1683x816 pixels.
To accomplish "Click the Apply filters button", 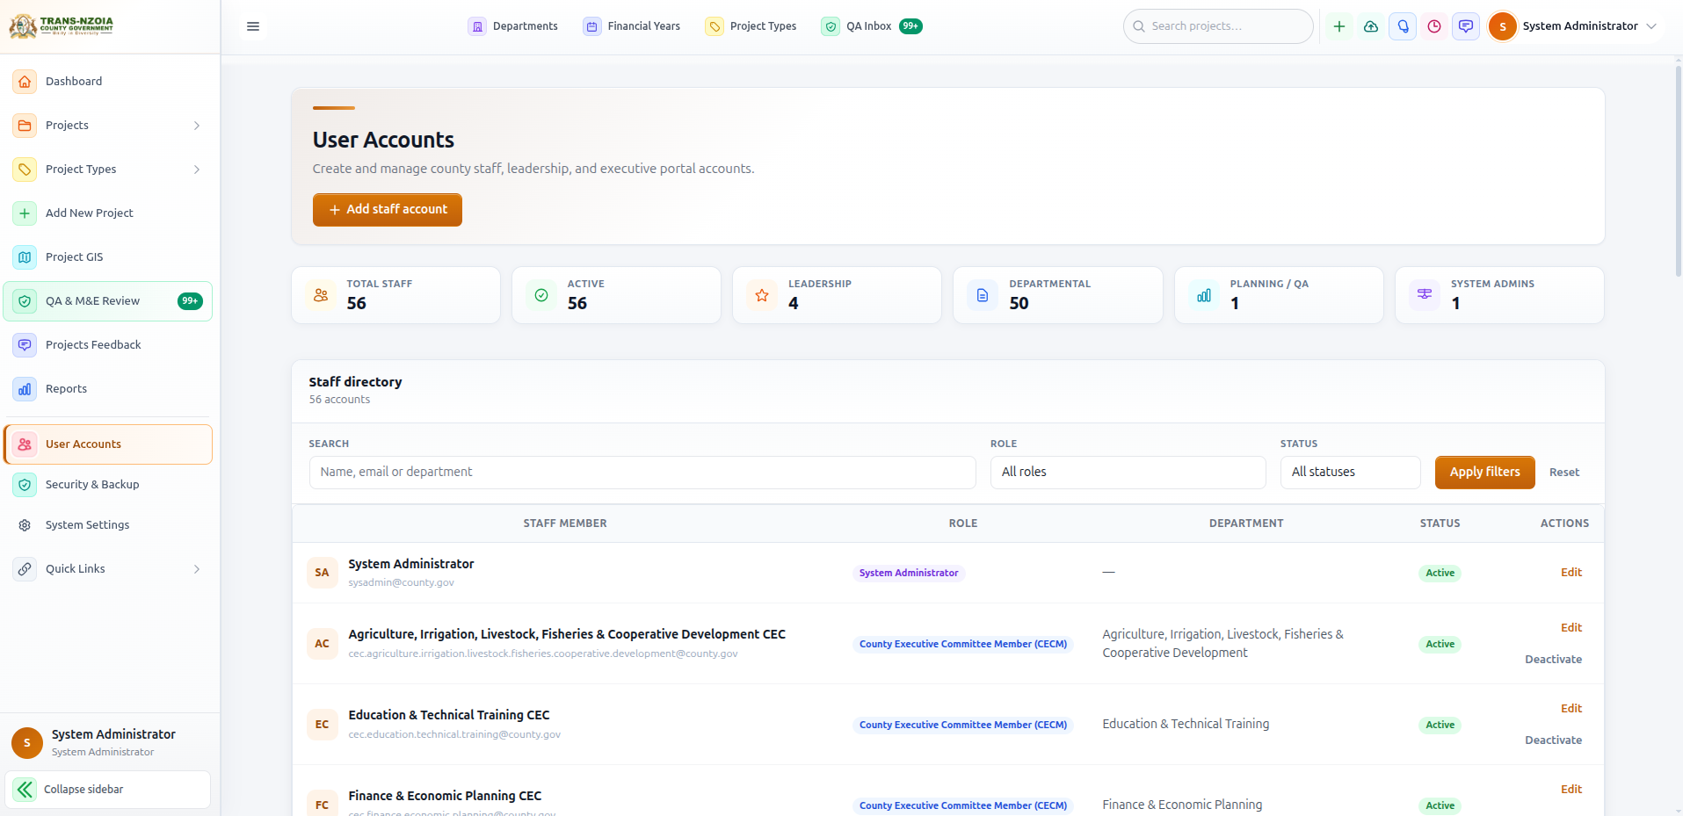I will (1485, 473).
